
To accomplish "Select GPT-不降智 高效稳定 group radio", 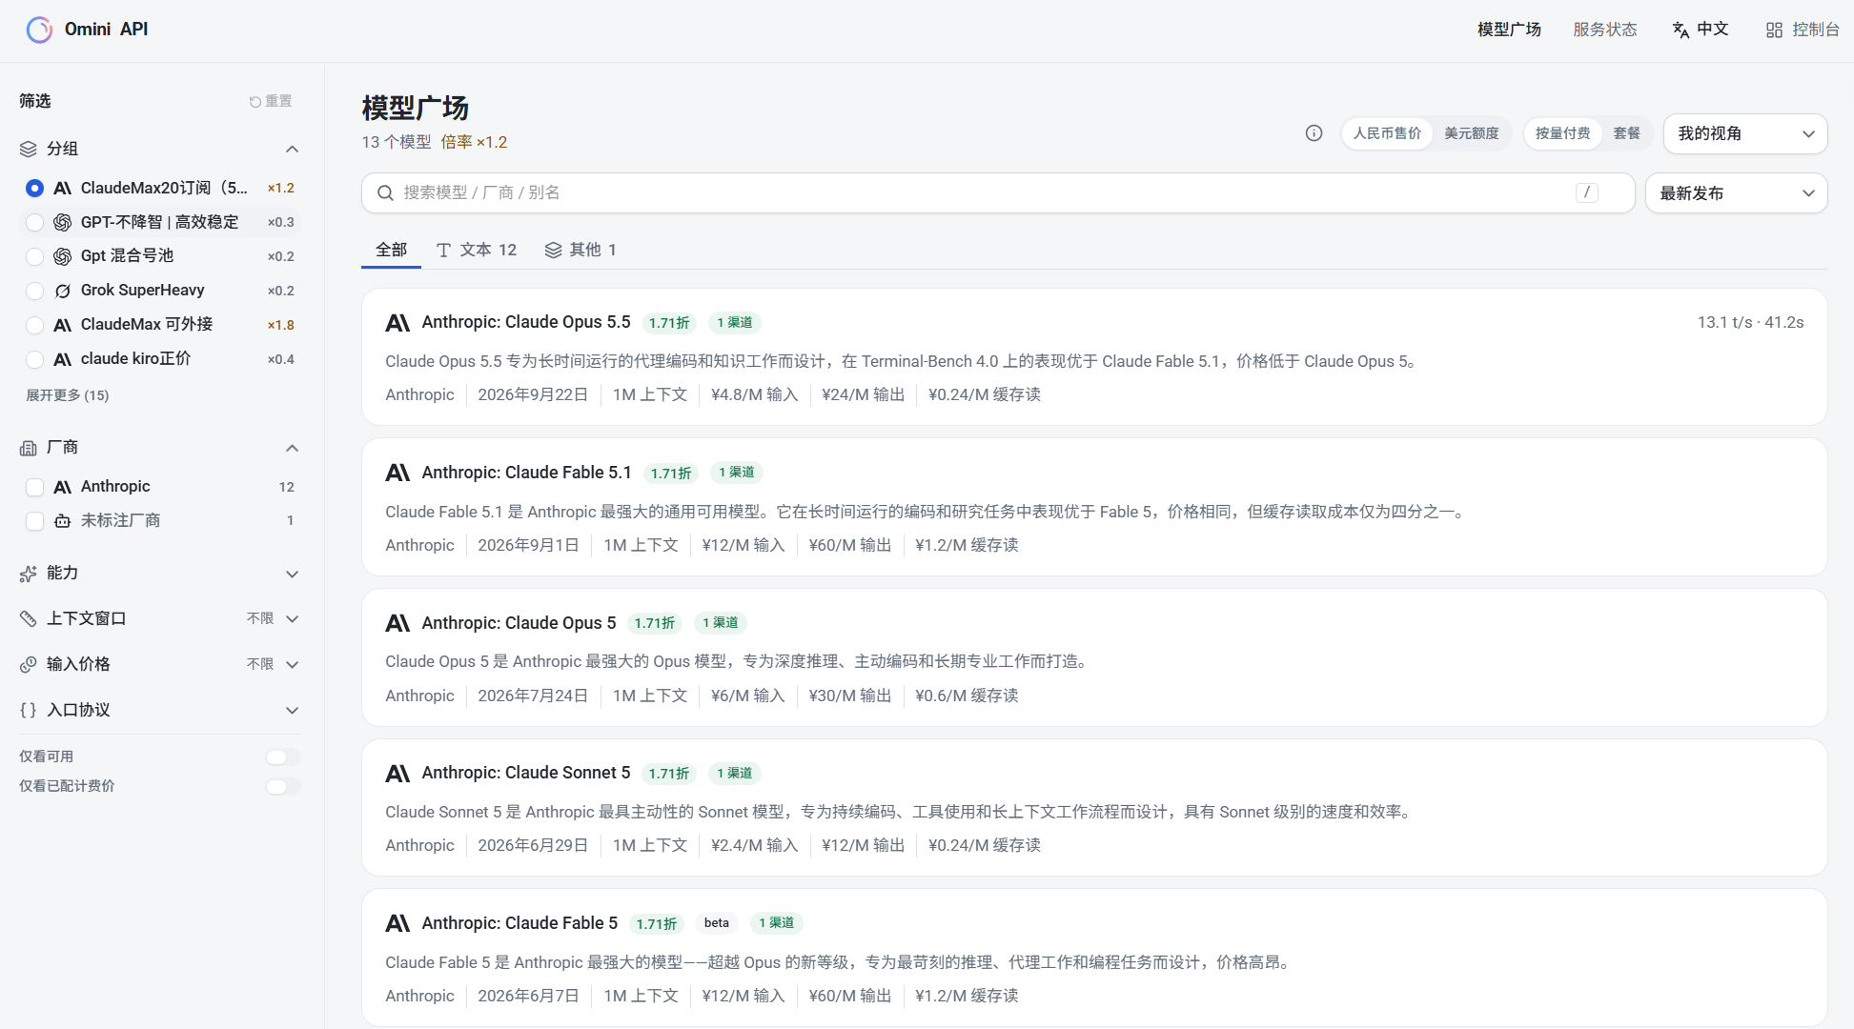I will pyautogui.click(x=34, y=223).
